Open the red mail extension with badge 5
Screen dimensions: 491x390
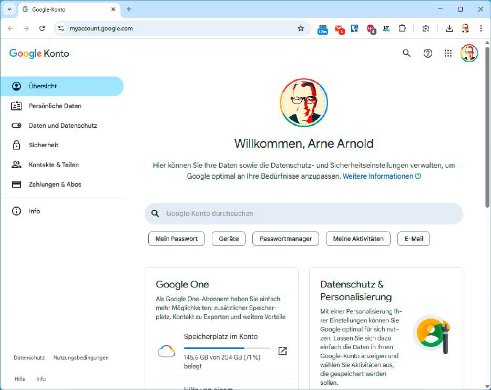(340, 29)
